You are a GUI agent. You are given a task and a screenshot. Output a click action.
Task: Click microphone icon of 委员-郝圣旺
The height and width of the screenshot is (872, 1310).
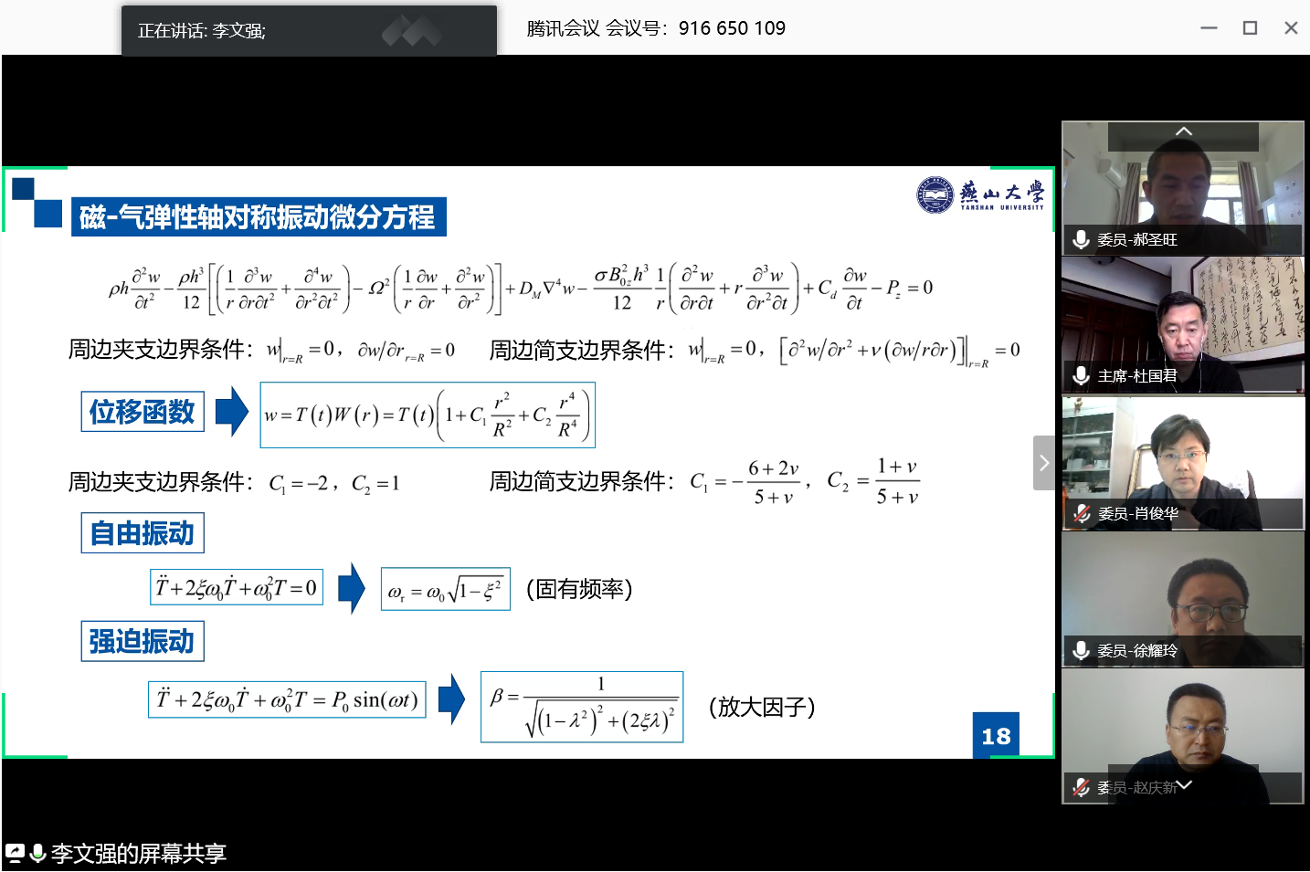click(x=1081, y=239)
